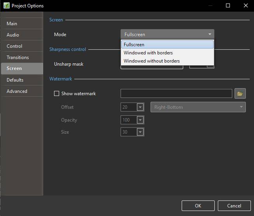254x216 pixels.
Task: Click the Project Options app icon
Action: 7,6
